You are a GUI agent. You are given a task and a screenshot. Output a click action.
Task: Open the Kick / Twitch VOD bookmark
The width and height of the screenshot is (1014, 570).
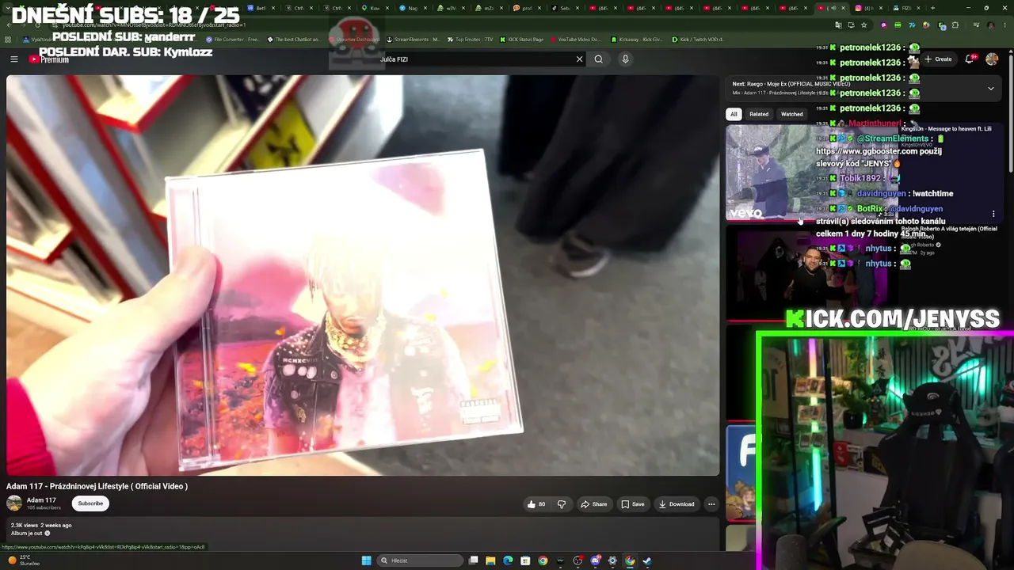(697, 39)
